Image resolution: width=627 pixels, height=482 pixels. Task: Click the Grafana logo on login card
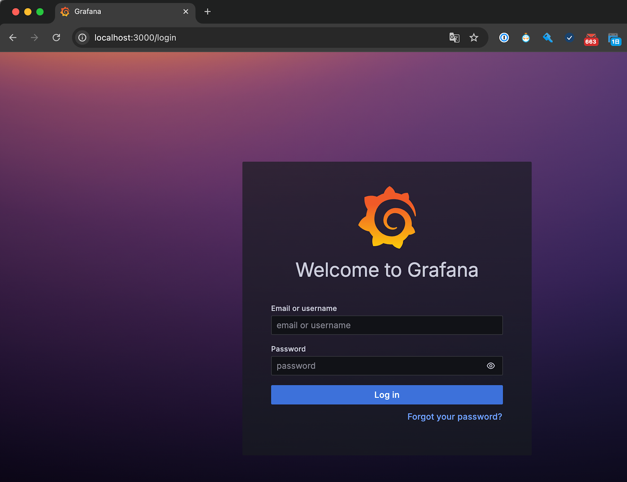pyautogui.click(x=387, y=217)
